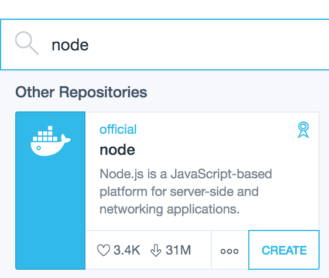329x278 pixels.
Task: Click the Node.js description text
Action: pyautogui.click(x=186, y=191)
